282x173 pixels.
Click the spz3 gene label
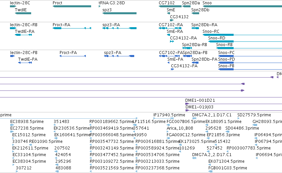click(107, 10)
